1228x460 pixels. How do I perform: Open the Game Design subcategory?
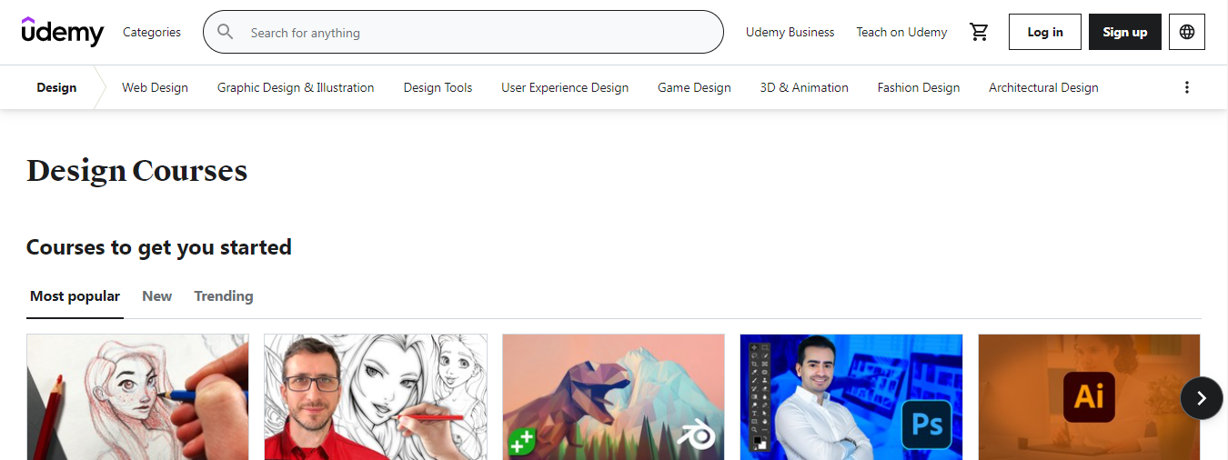click(694, 87)
